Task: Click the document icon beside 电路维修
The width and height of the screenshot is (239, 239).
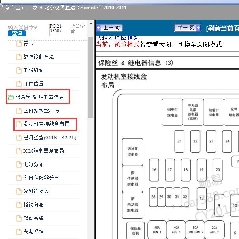Action: tap(19, 70)
